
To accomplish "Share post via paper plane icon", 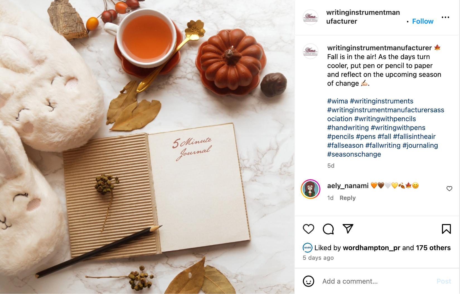I will pos(348,229).
